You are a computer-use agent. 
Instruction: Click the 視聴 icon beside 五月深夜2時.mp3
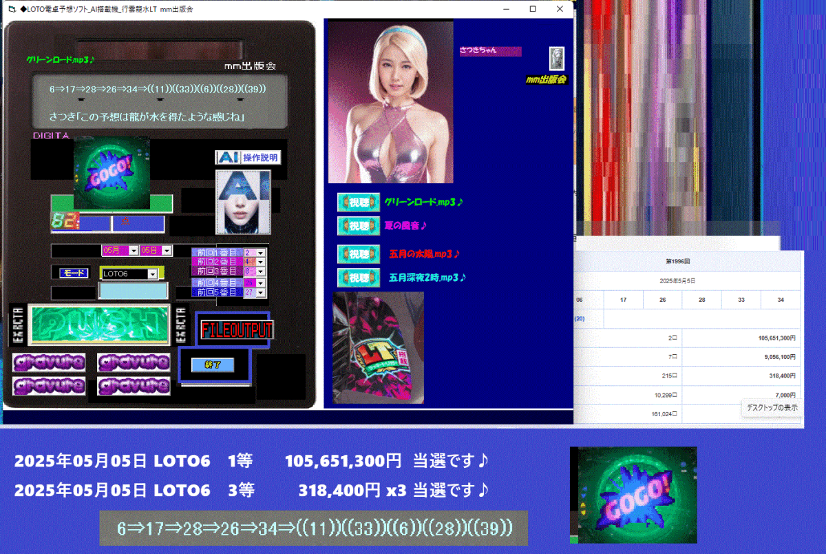358,278
